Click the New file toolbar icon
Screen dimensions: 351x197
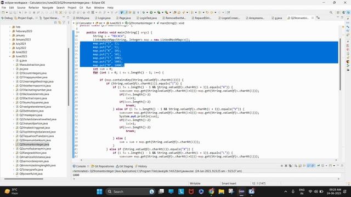tap(3, 13)
